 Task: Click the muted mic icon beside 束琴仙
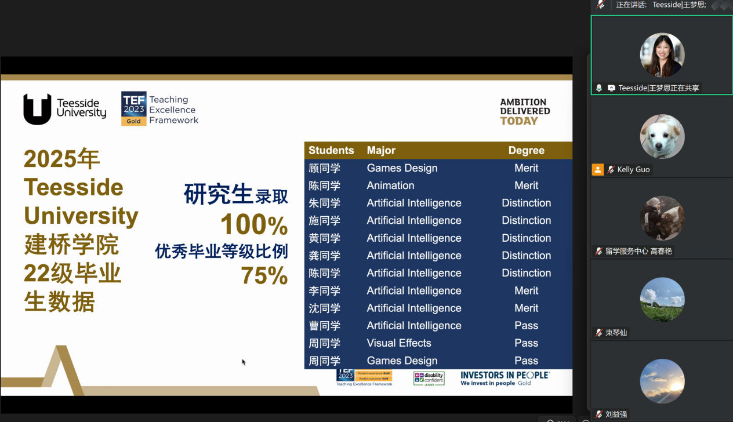tap(599, 333)
